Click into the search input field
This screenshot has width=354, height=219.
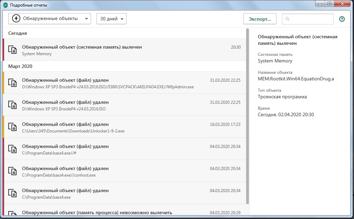pyautogui.click(x=310, y=19)
